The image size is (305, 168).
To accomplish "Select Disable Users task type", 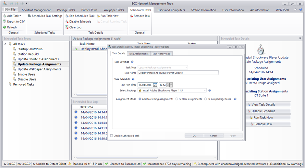I will [x=27, y=79].
